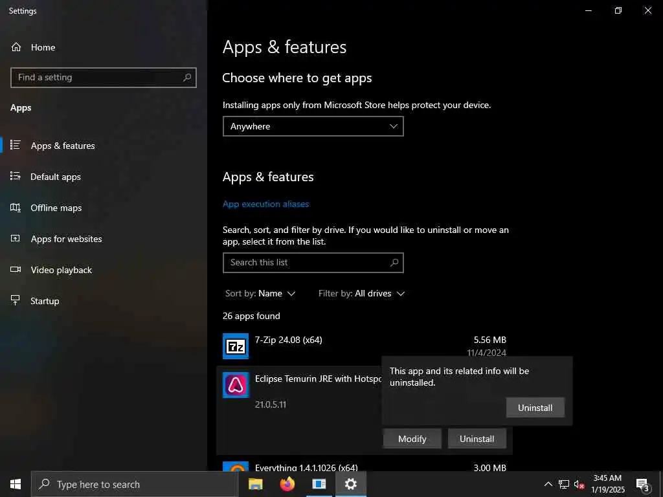
Task: Click the Search this list field
Action: tap(313, 263)
